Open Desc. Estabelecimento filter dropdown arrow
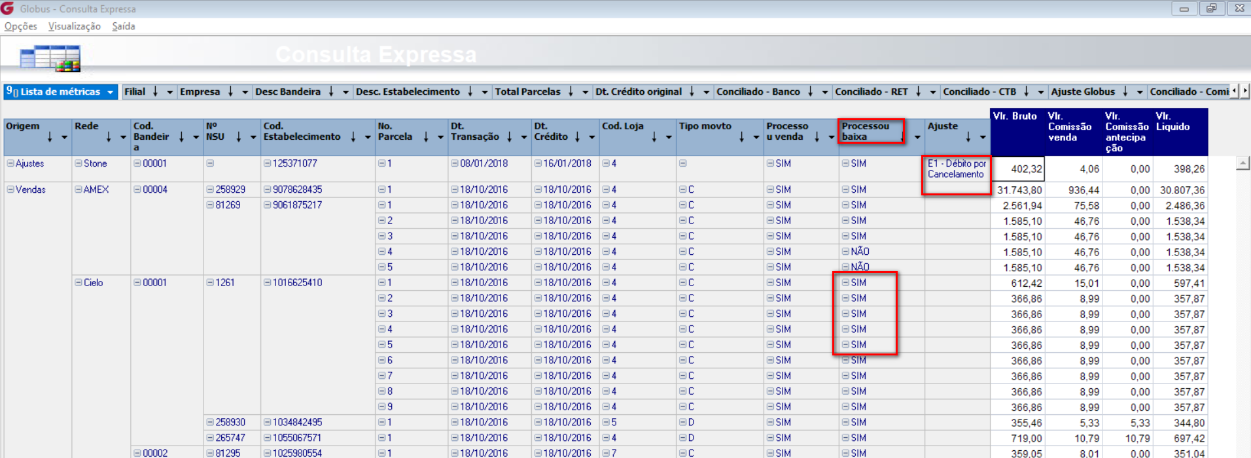This screenshot has width=1251, height=458. 485,92
